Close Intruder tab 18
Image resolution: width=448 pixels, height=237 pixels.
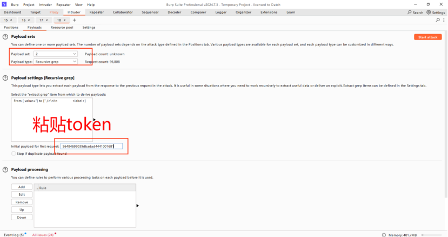[64, 20]
